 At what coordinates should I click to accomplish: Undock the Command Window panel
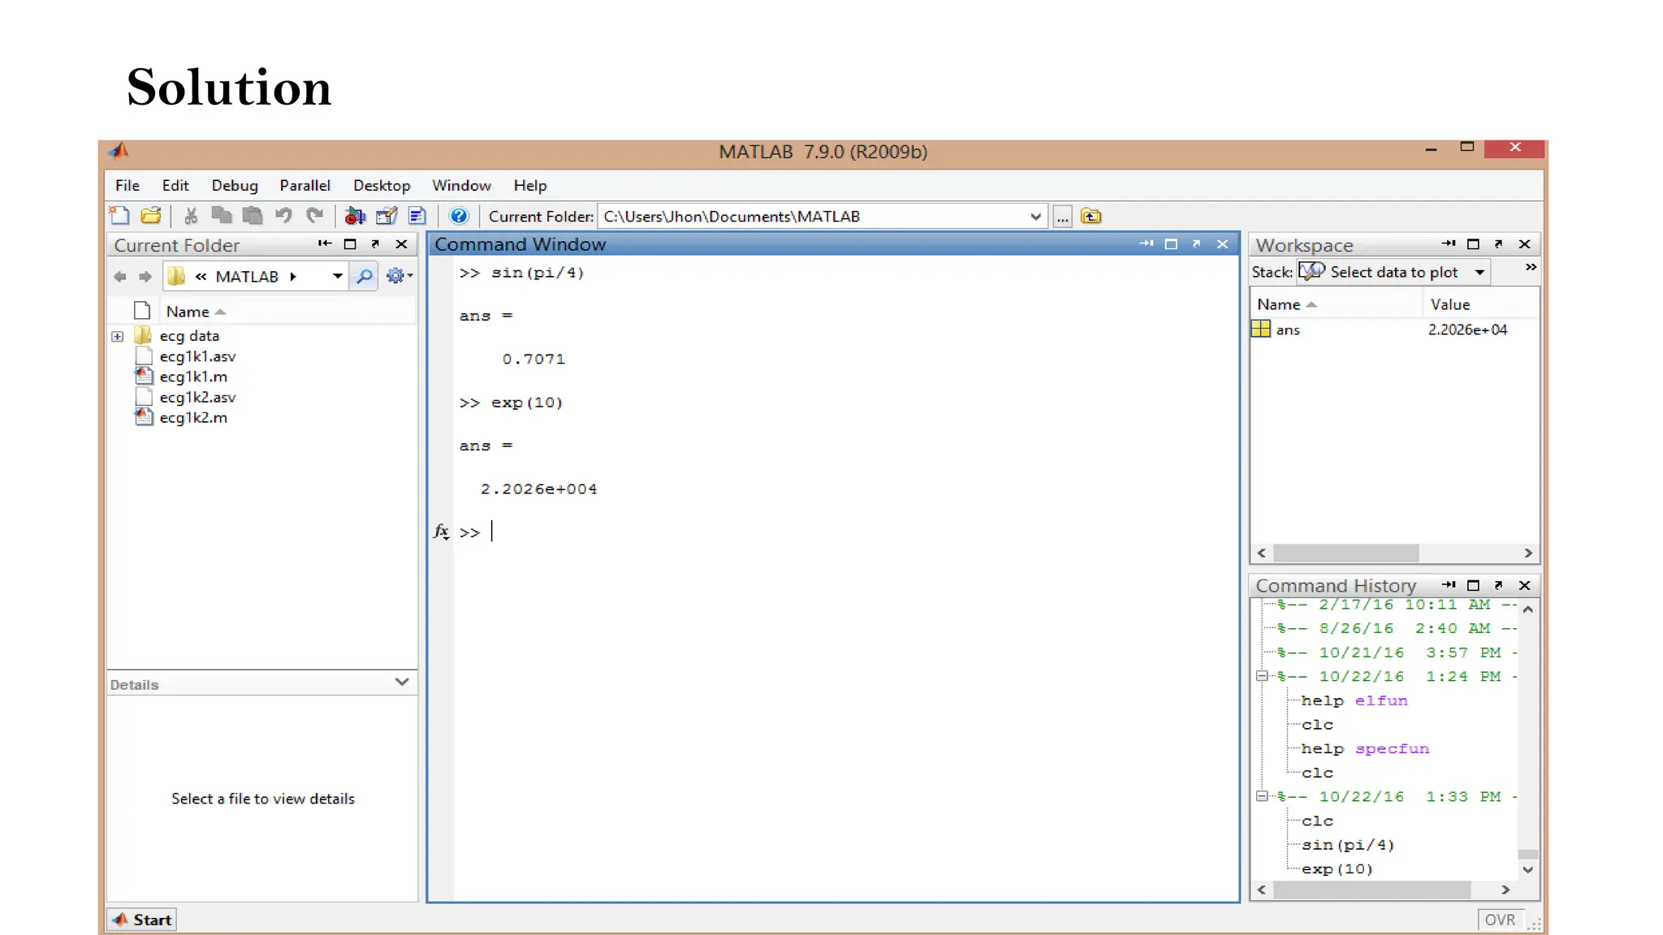pos(1196,244)
